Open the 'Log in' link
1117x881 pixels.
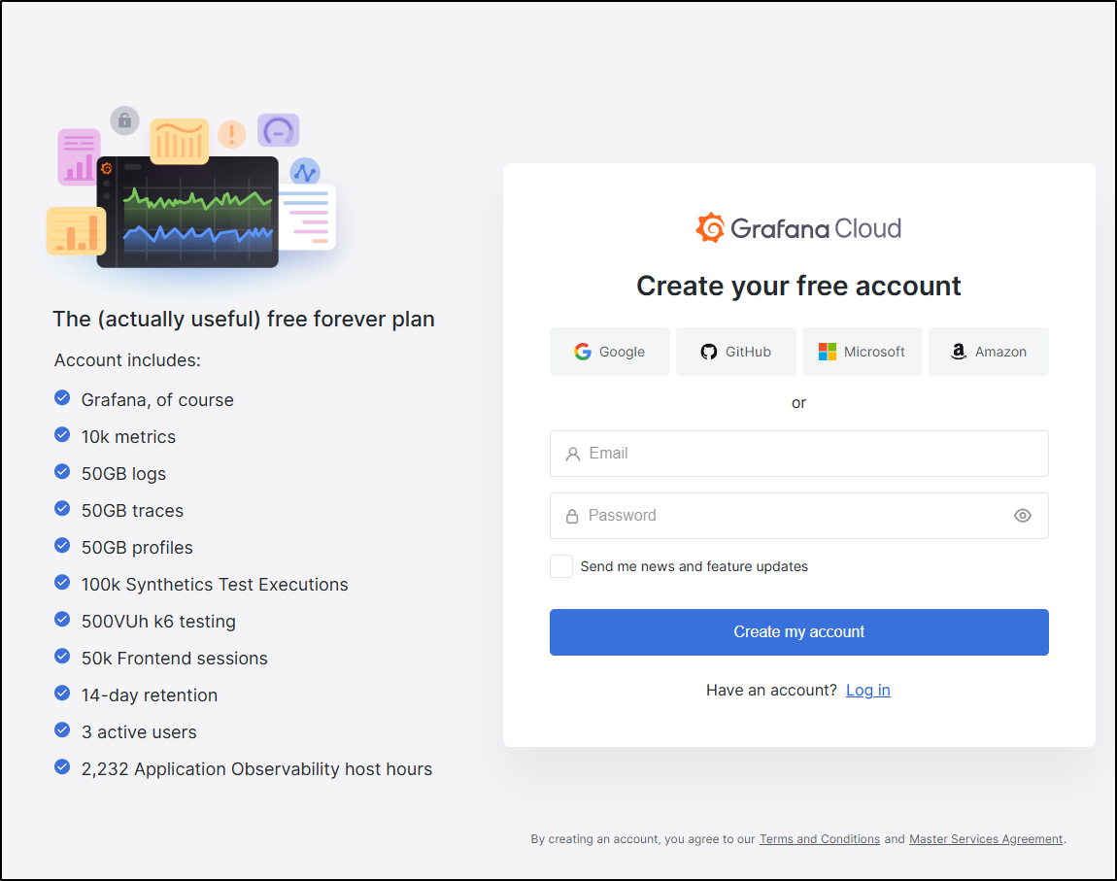pos(867,690)
